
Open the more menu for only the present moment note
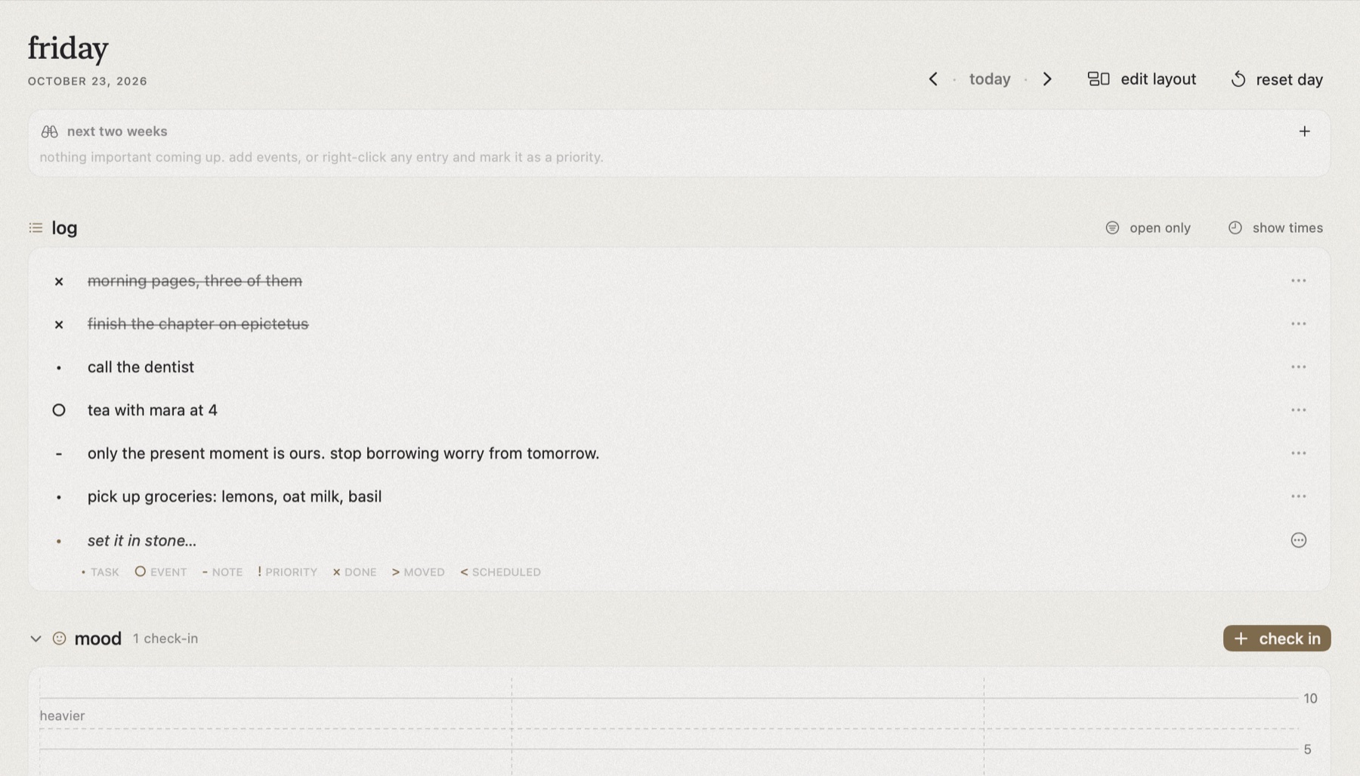coord(1298,453)
